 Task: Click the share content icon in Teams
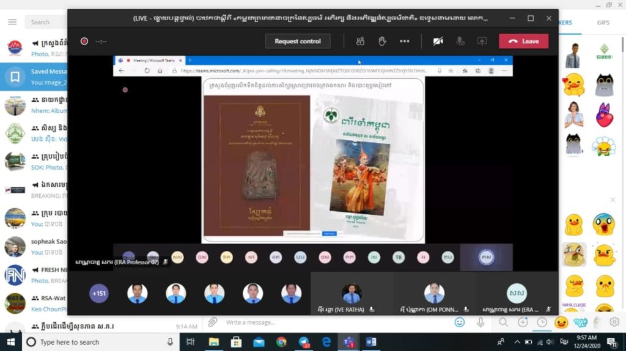pyautogui.click(x=482, y=41)
